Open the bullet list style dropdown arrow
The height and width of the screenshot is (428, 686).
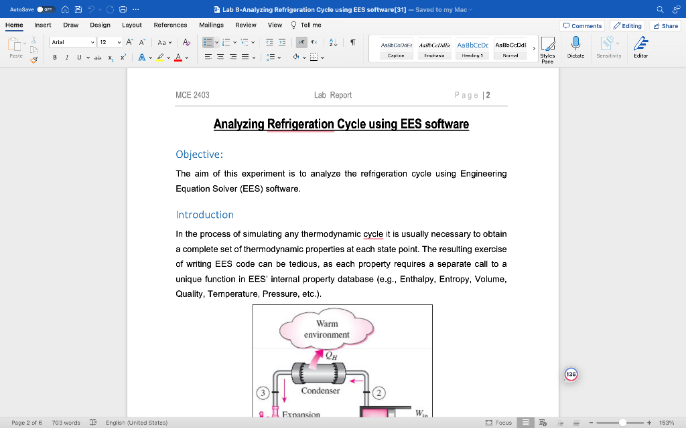(x=216, y=43)
